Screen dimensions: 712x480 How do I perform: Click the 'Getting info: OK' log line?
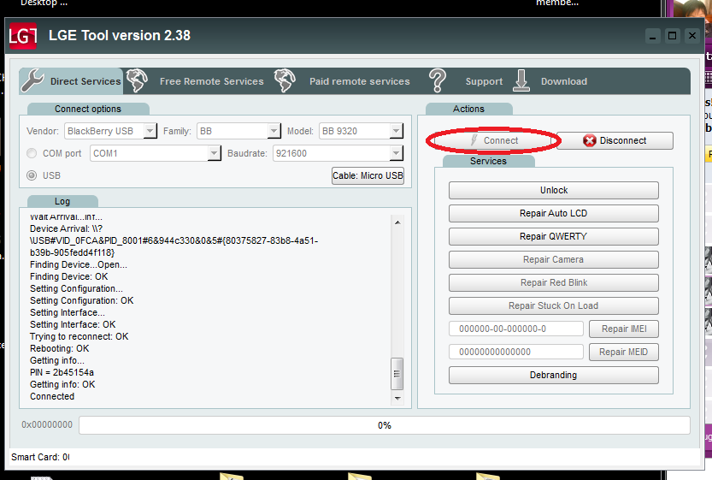point(62,384)
